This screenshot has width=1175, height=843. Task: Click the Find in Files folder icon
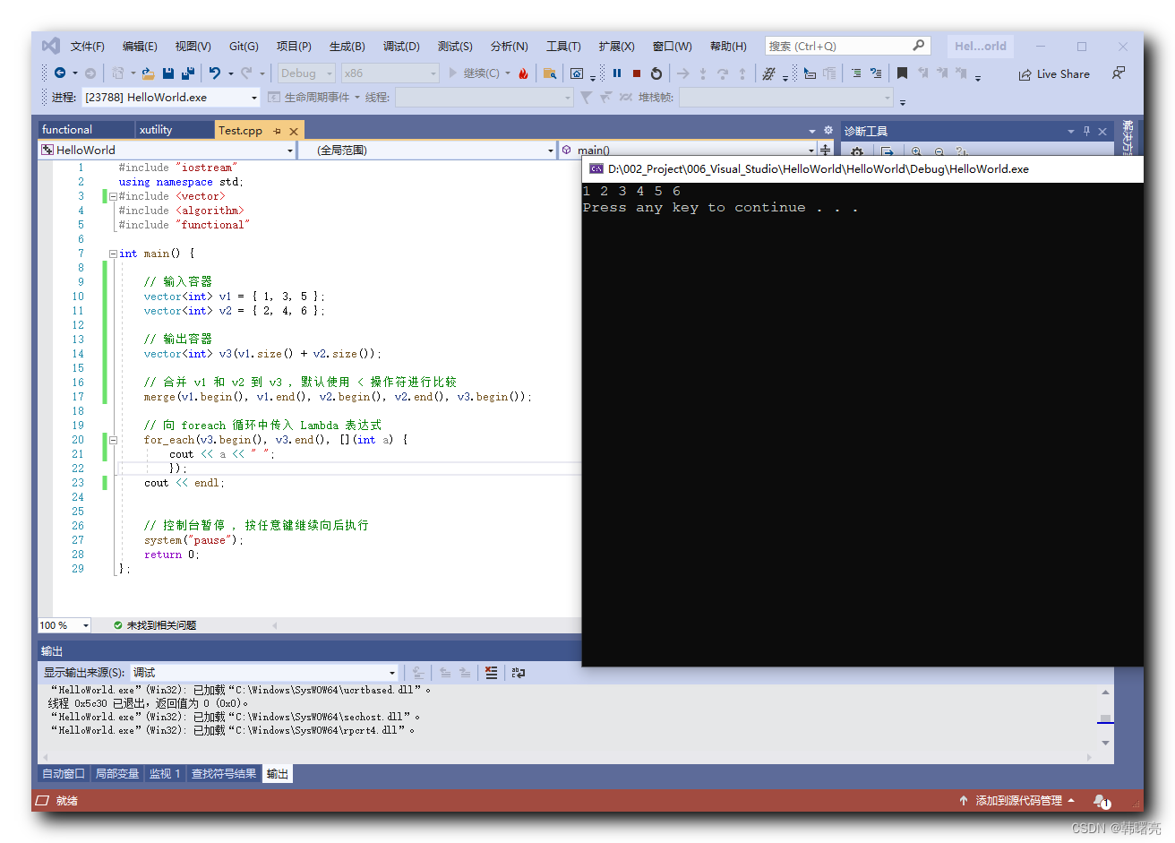(550, 73)
